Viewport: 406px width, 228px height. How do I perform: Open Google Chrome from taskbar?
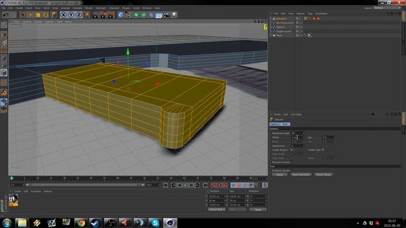click(81, 223)
